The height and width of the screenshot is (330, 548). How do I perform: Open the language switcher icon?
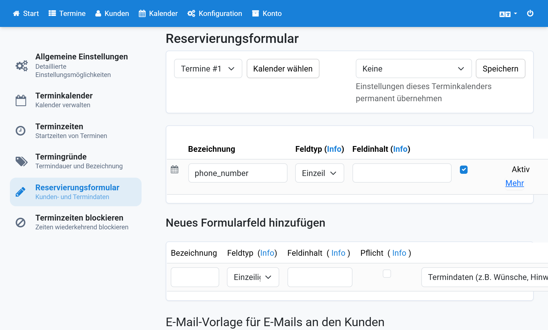tap(505, 14)
